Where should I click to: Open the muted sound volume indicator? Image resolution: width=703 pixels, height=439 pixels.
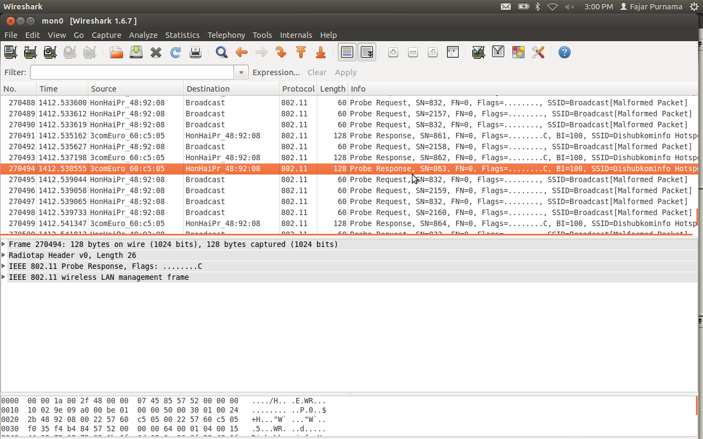[570, 7]
